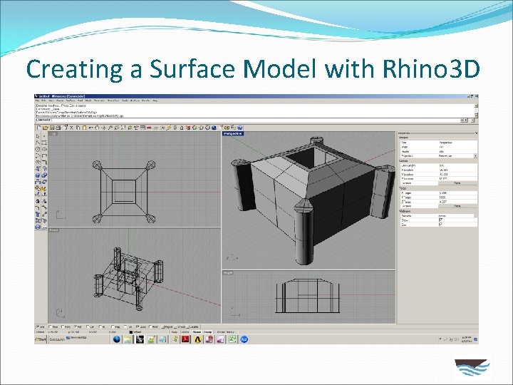The height and width of the screenshot is (385, 513).
Task: Open the Perspective viewport title menu
Action: (233, 133)
